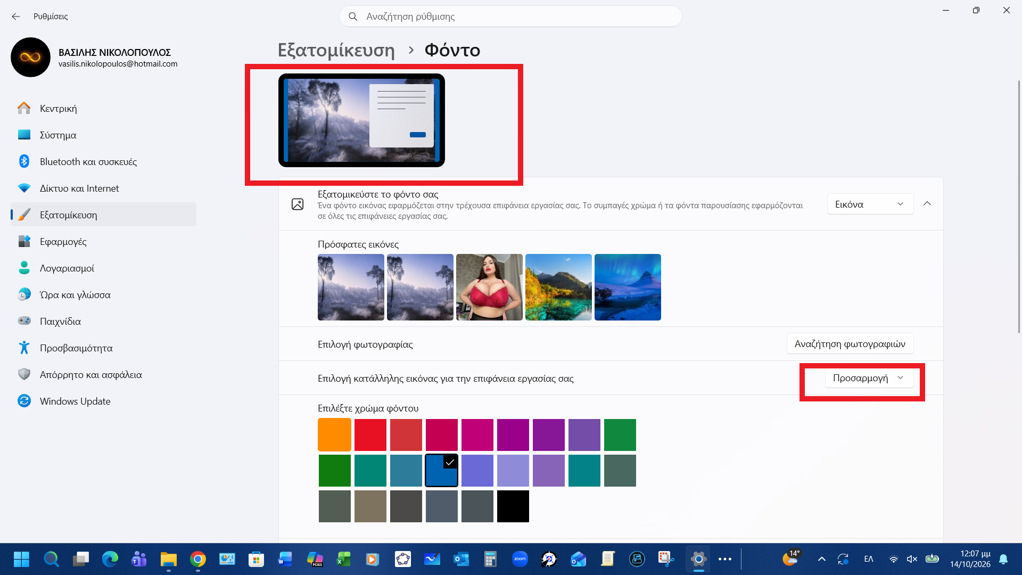Open Ώρα και γλώσσα settings
The height and width of the screenshot is (575, 1022).
(x=103, y=294)
